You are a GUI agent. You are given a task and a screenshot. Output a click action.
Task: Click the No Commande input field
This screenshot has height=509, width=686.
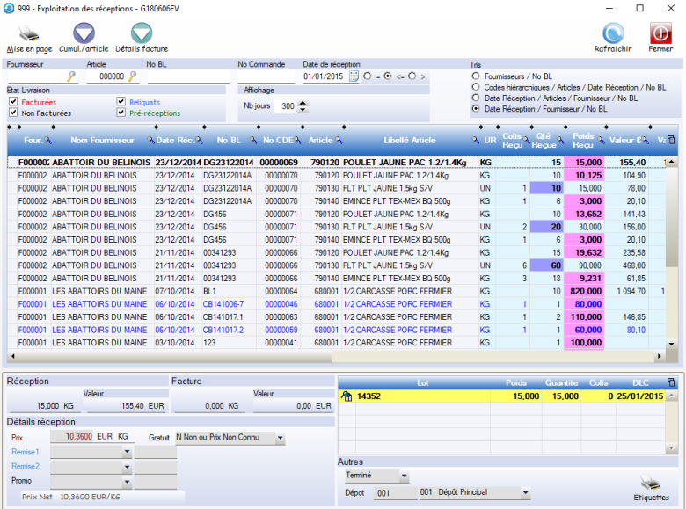coord(266,77)
